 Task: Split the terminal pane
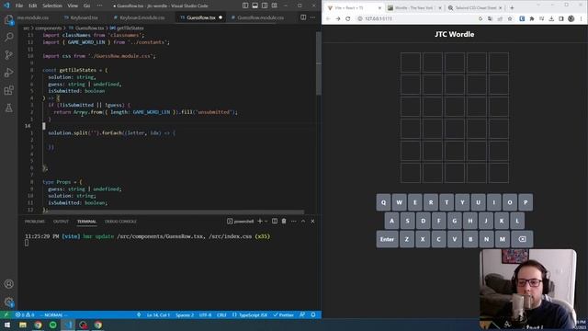coord(275,221)
